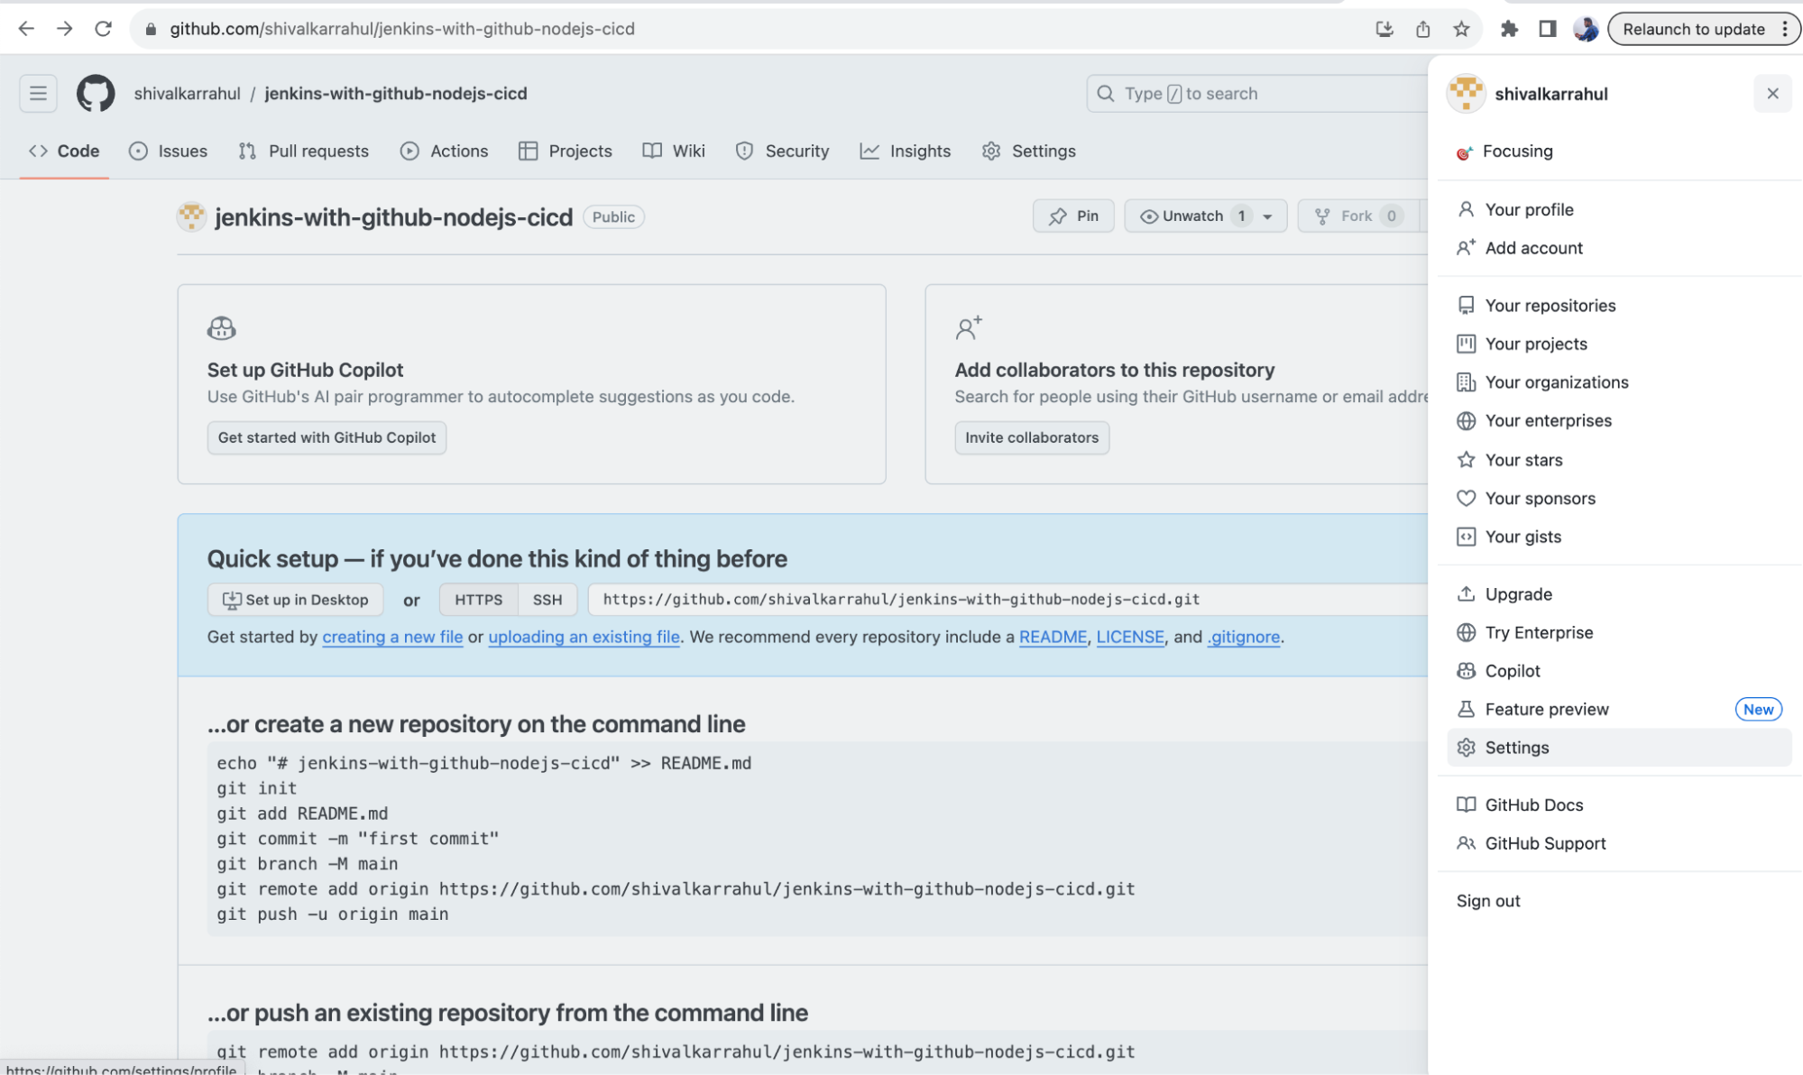The height and width of the screenshot is (1075, 1803).
Task: Select Your repositories in the profile menu
Action: point(1550,305)
